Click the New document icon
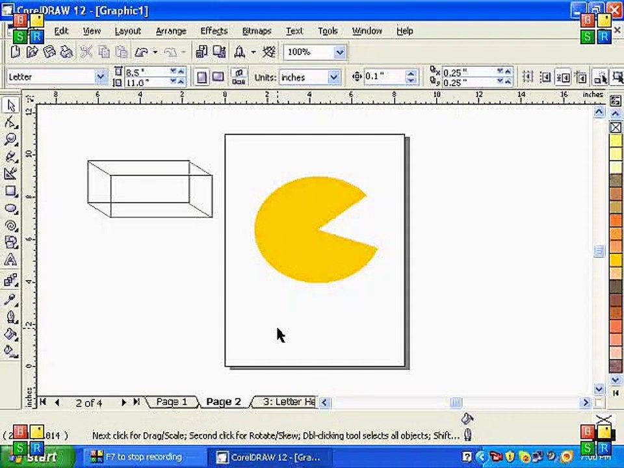The image size is (624, 468). [15, 52]
